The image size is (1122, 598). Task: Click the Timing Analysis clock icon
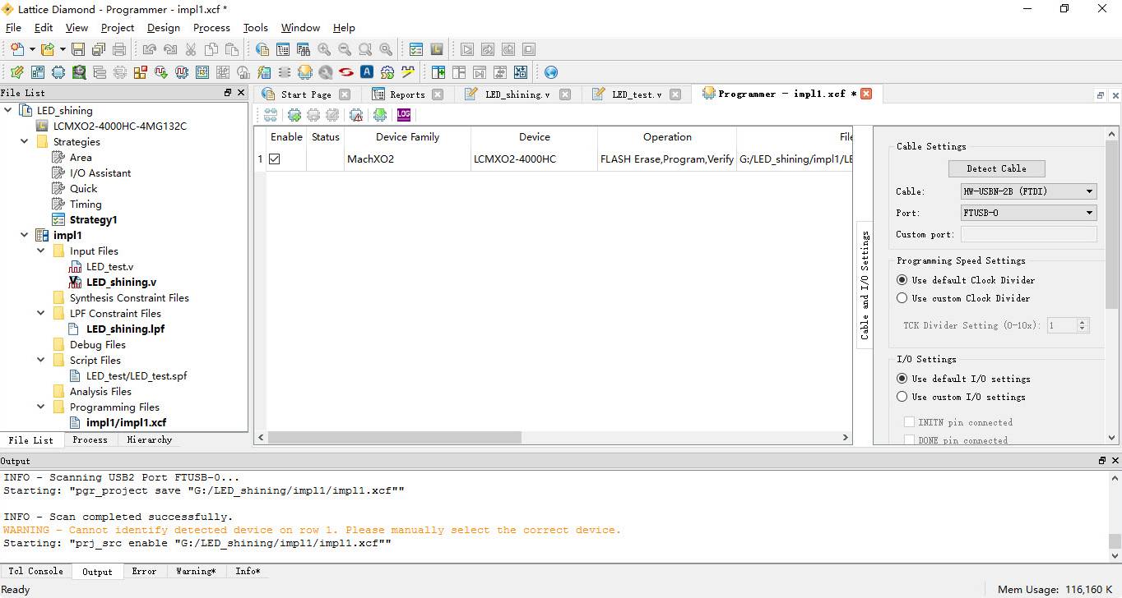click(x=243, y=72)
